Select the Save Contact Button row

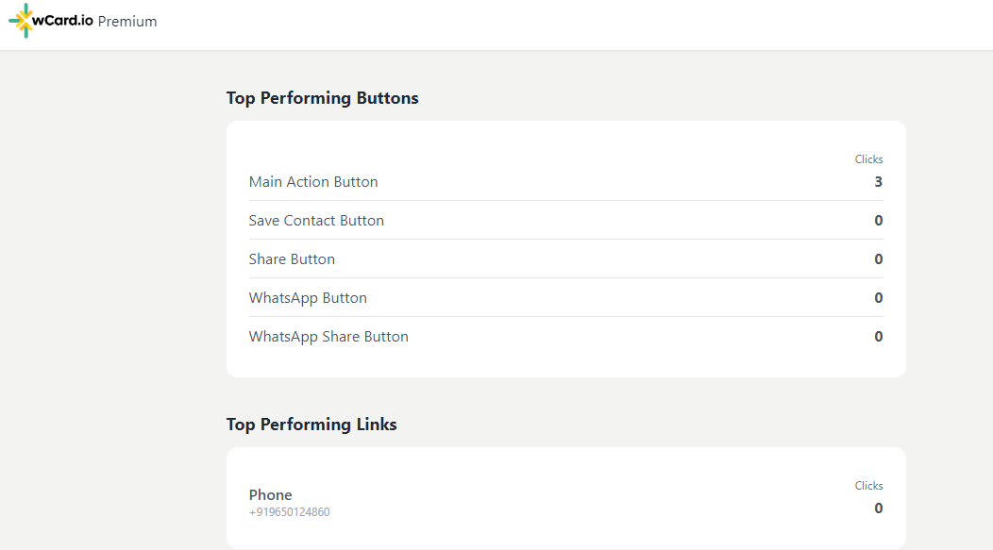pos(565,220)
